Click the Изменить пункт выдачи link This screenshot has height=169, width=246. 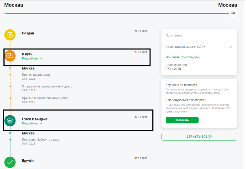point(183,57)
